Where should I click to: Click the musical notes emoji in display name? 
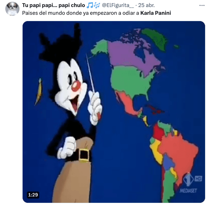tap(93, 5)
